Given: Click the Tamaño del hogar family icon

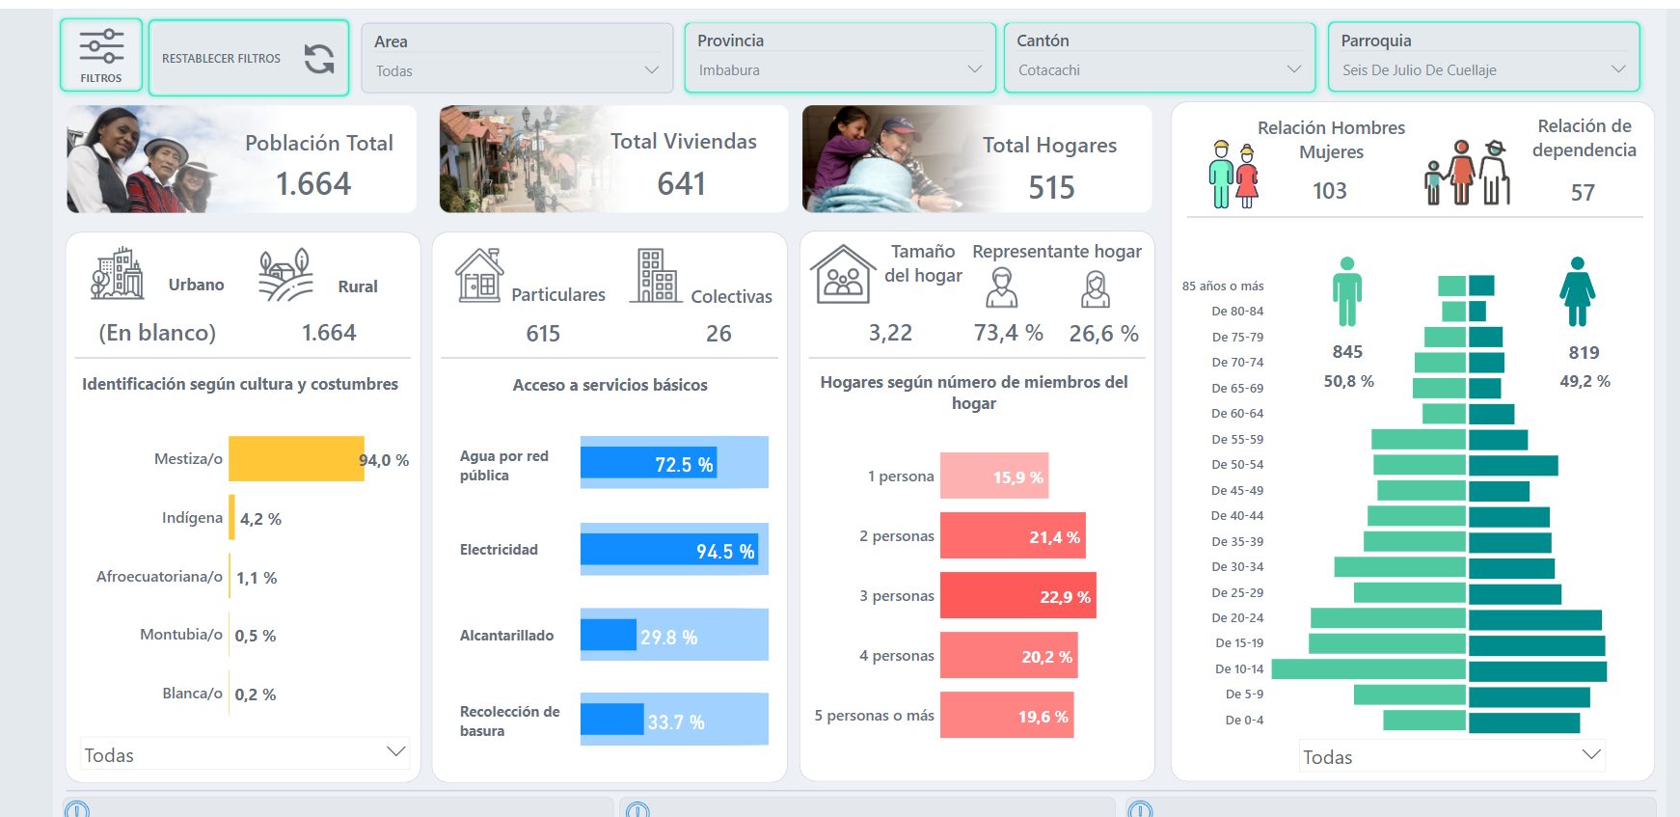Looking at the screenshot, I should click(843, 275).
